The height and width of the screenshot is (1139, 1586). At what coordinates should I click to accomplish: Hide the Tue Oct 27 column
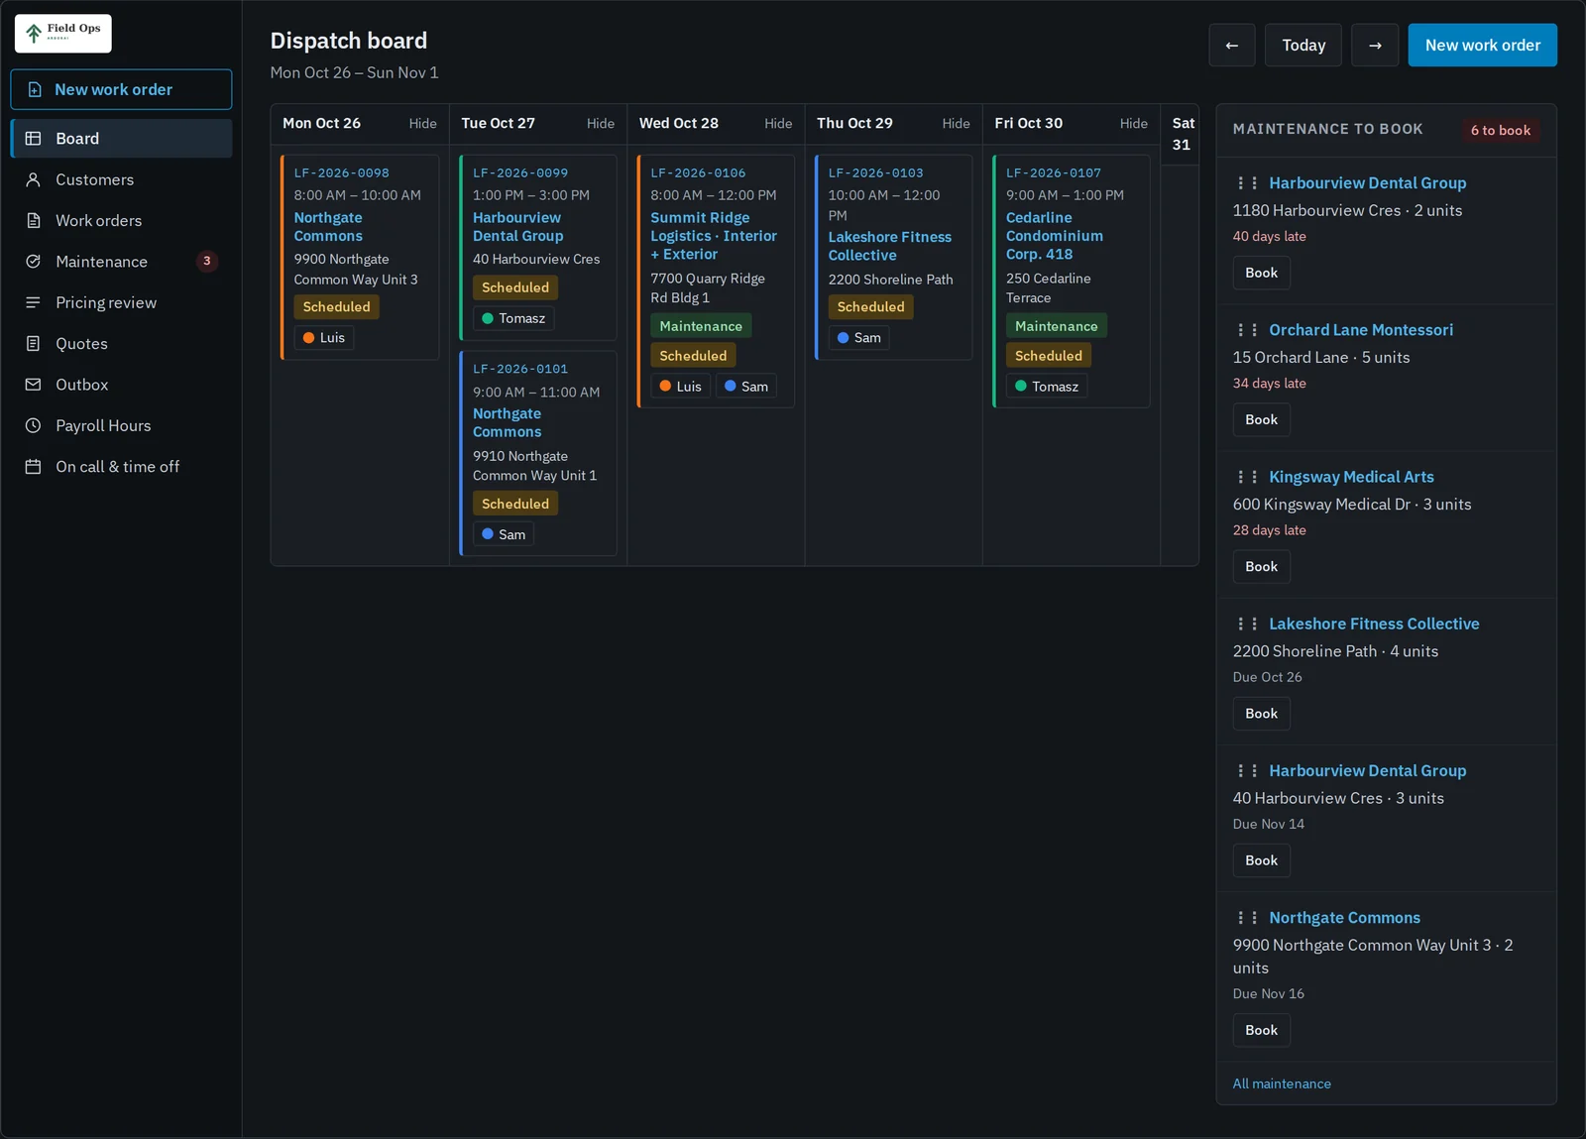pyautogui.click(x=601, y=124)
